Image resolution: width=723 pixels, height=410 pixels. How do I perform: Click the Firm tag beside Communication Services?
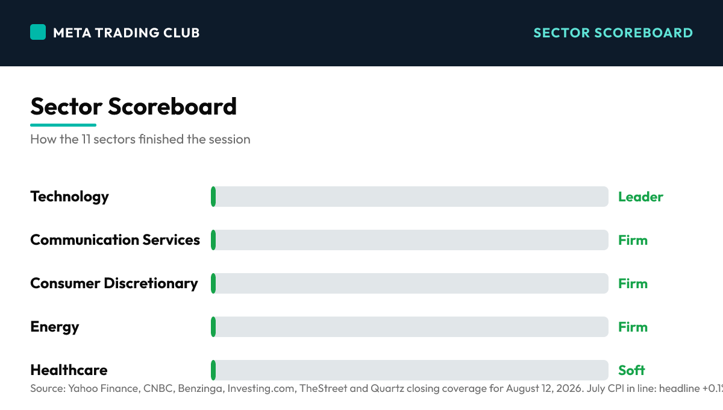tap(633, 240)
